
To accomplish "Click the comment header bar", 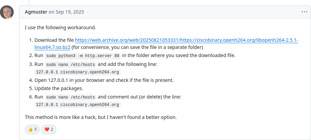I will (165, 12).
